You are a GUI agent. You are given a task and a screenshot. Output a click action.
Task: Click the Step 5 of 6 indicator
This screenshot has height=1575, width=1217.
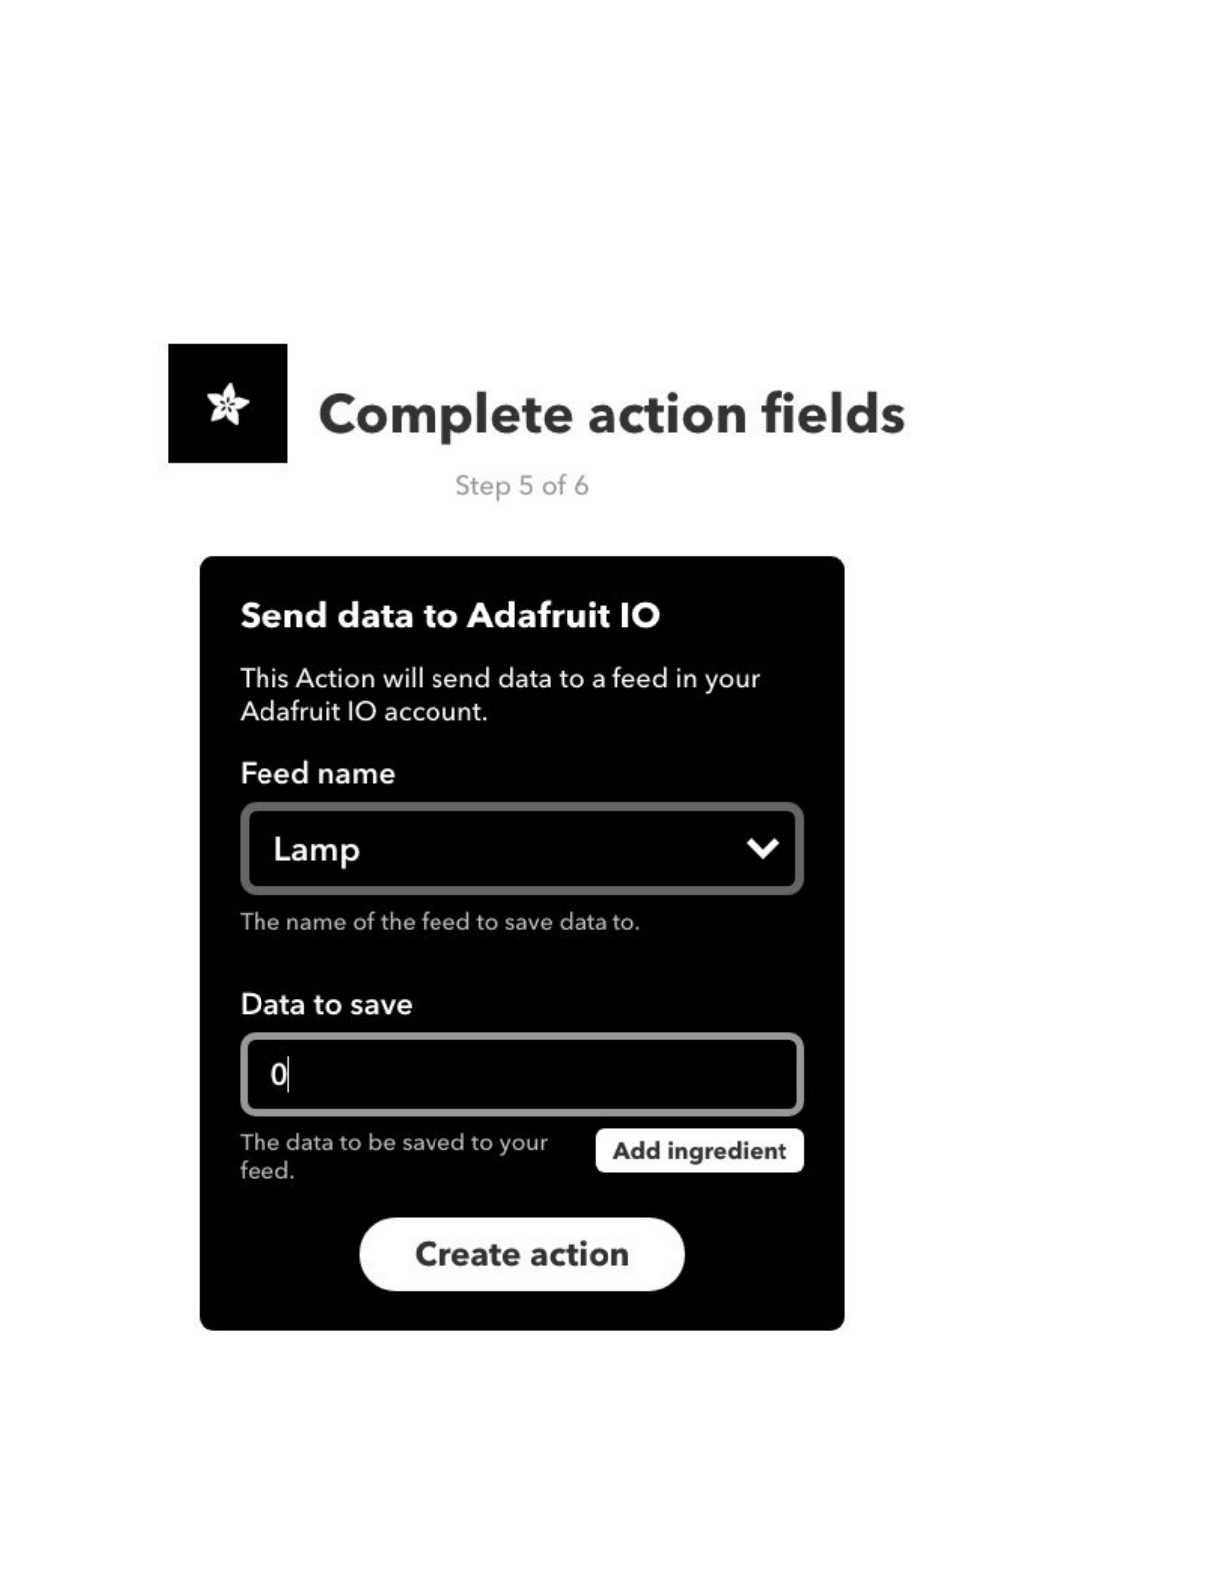521,486
